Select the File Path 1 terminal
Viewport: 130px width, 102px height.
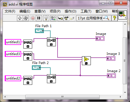coord(39,31)
